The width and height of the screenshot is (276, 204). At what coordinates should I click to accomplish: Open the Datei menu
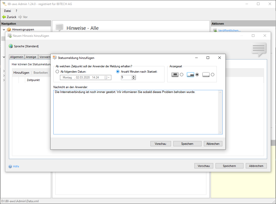7,11
